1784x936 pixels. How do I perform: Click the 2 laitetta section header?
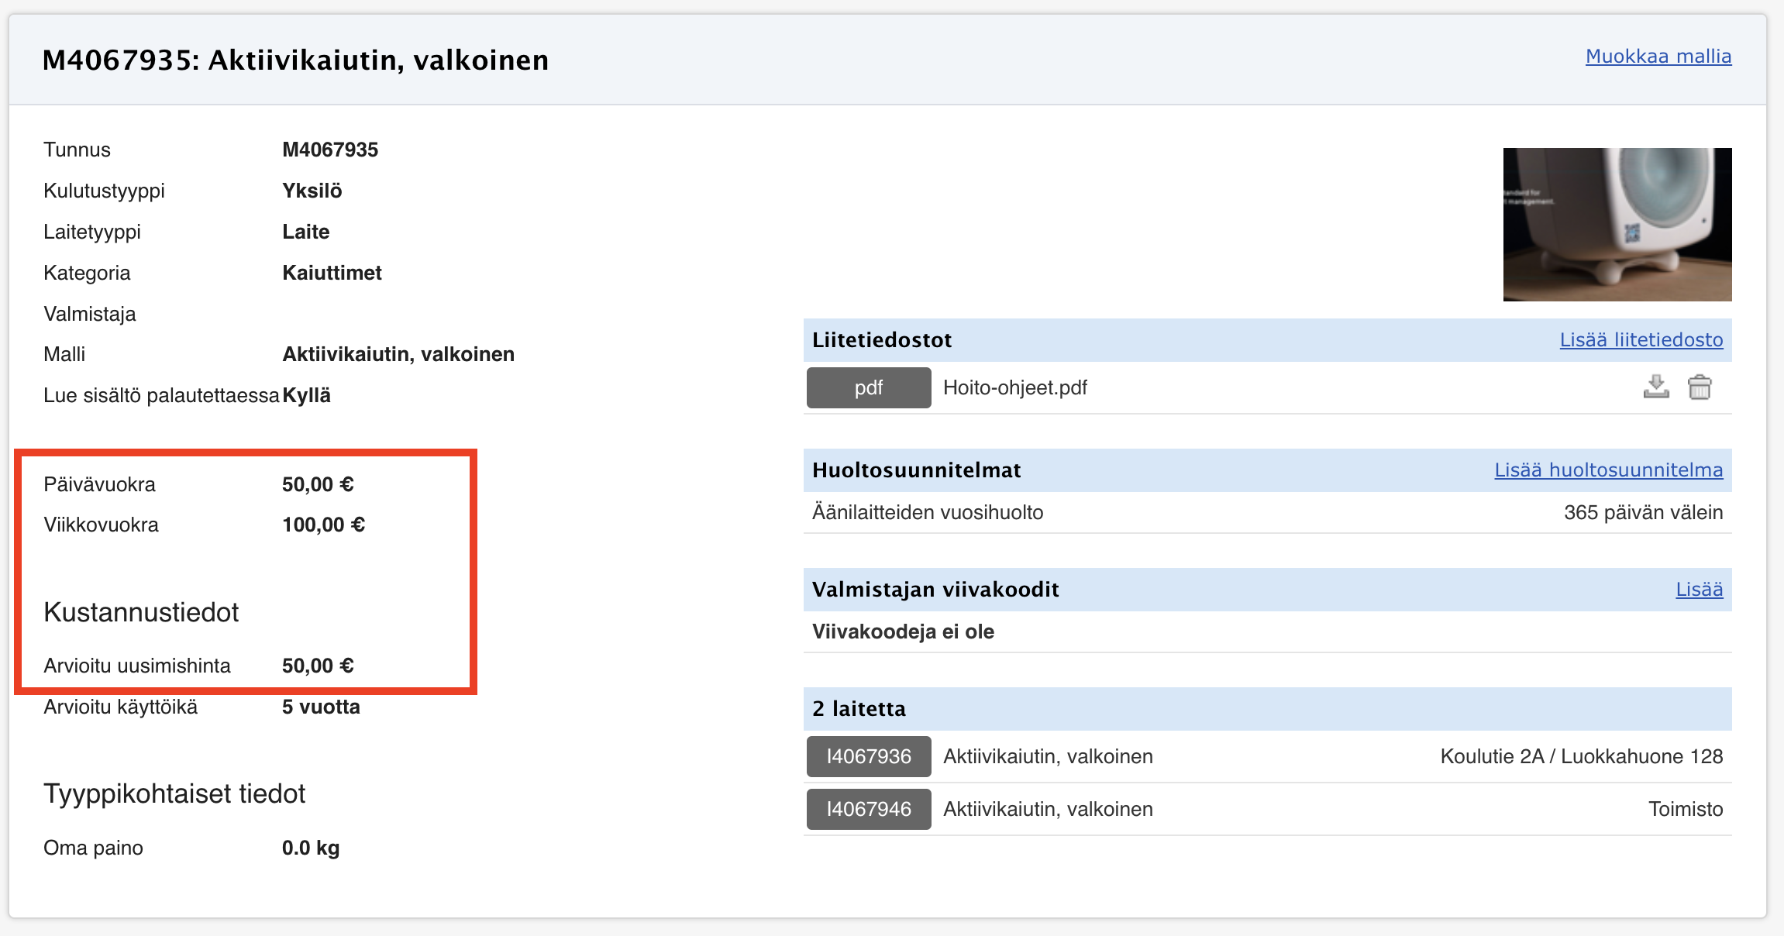coord(859,709)
